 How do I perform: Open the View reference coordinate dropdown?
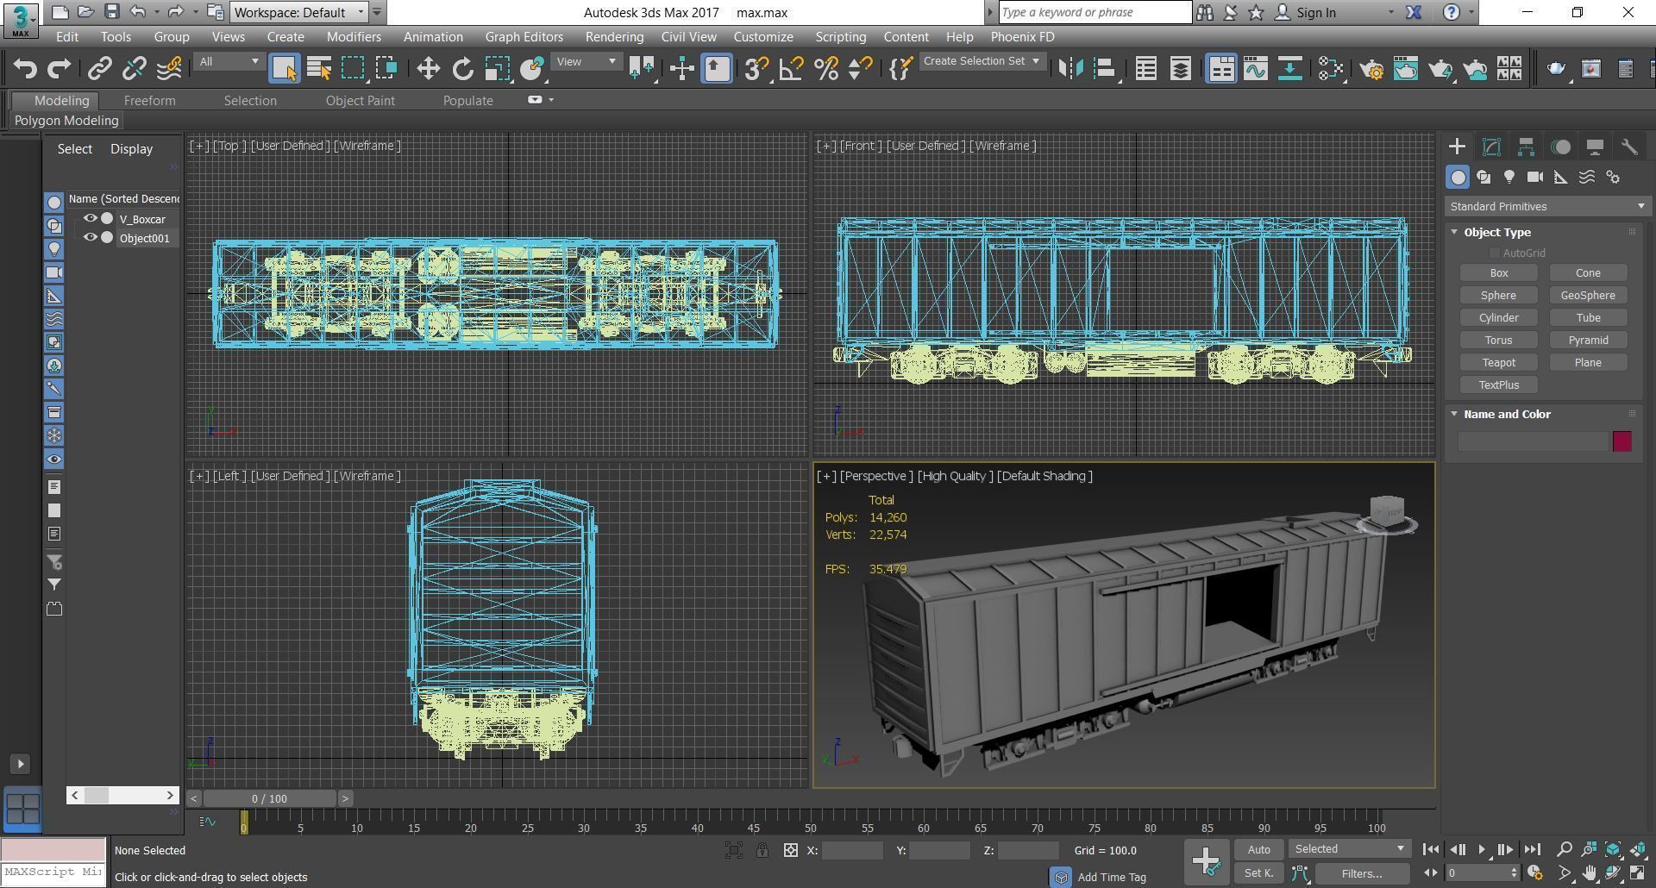coord(586,61)
